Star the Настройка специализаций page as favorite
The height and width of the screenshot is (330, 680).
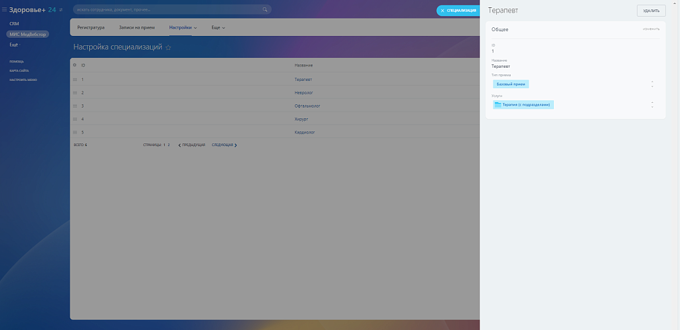[168, 48]
